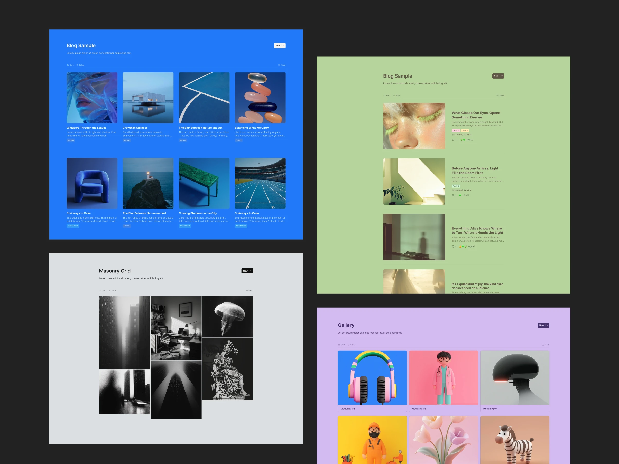Open Field options in the Gallery panel
The height and width of the screenshot is (464, 619).
(x=546, y=345)
